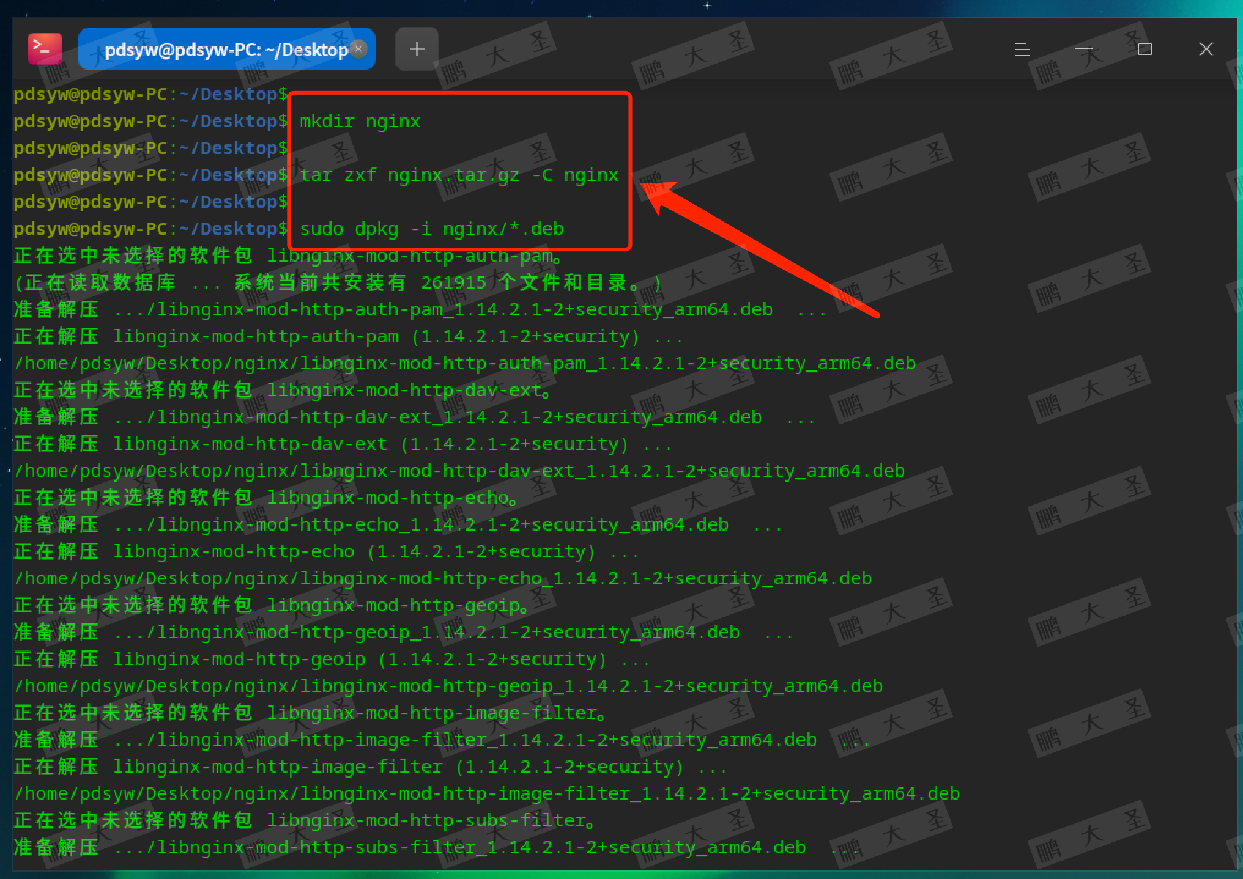Click the /home path for auth-pam deb

[x=465, y=363]
